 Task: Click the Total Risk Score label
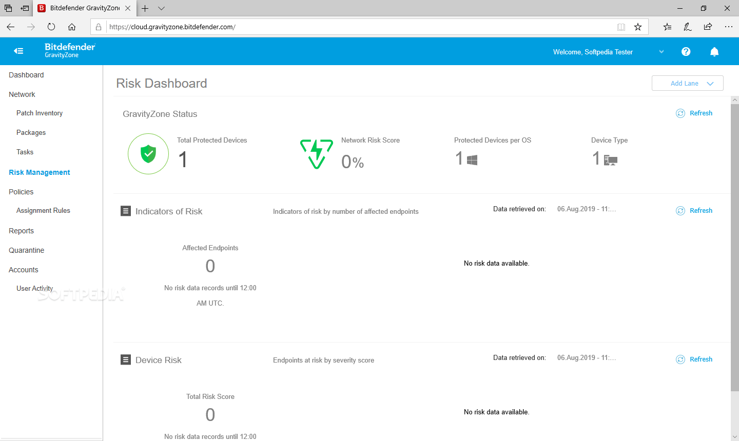click(210, 396)
